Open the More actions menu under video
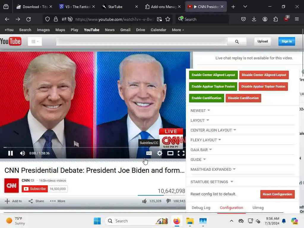The height and width of the screenshot is (228, 304). 58,201
